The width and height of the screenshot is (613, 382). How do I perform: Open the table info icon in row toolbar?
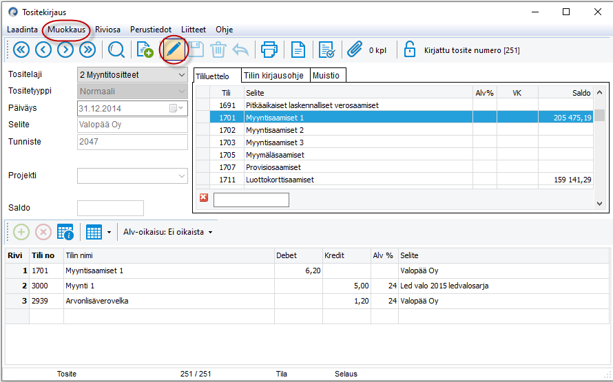[65, 232]
